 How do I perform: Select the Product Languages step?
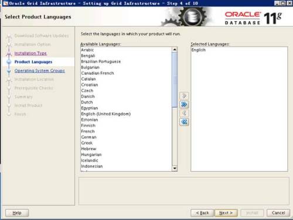(x=33, y=62)
